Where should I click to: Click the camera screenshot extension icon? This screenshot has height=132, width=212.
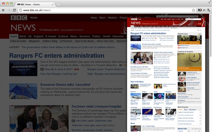200,10
